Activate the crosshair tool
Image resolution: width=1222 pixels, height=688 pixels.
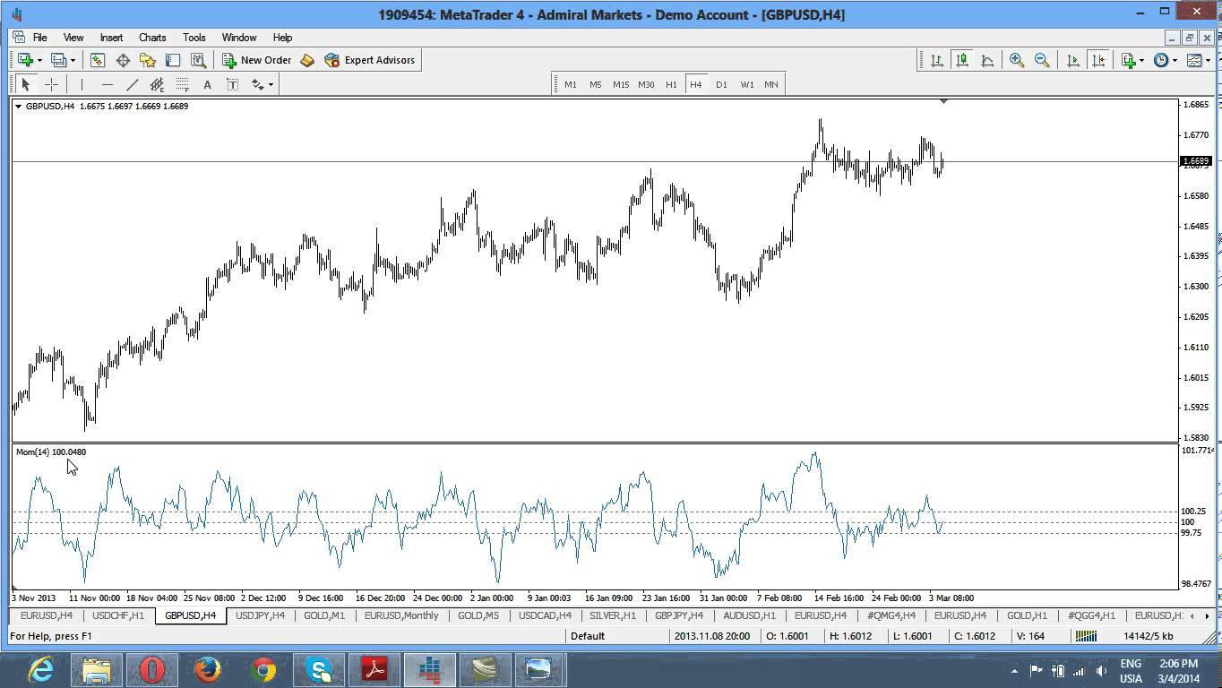51,84
